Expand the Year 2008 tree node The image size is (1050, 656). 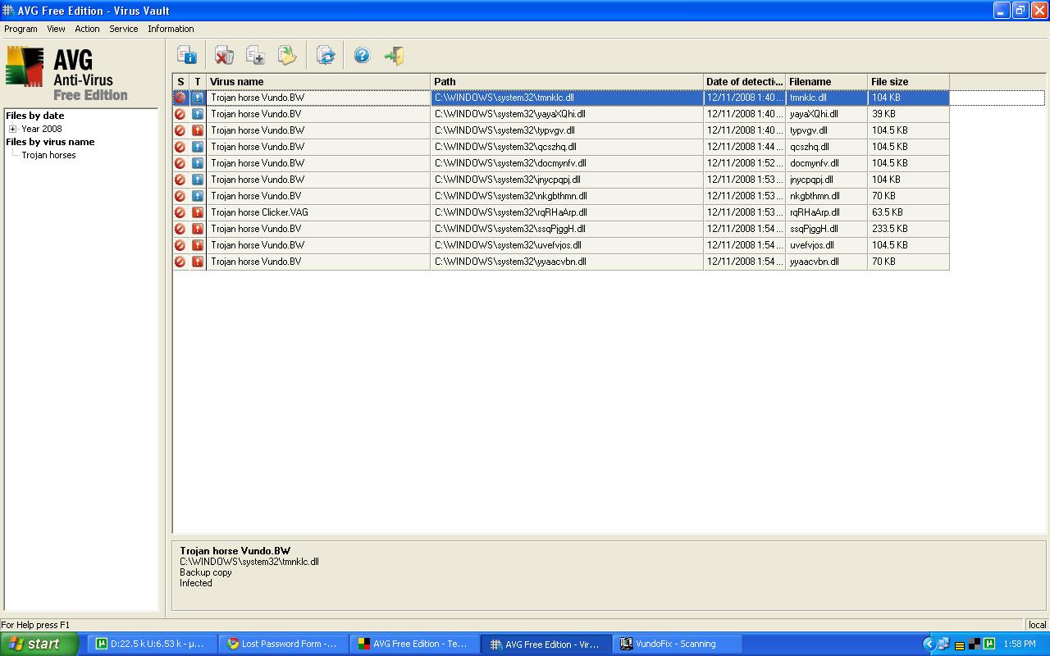tap(12, 129)
